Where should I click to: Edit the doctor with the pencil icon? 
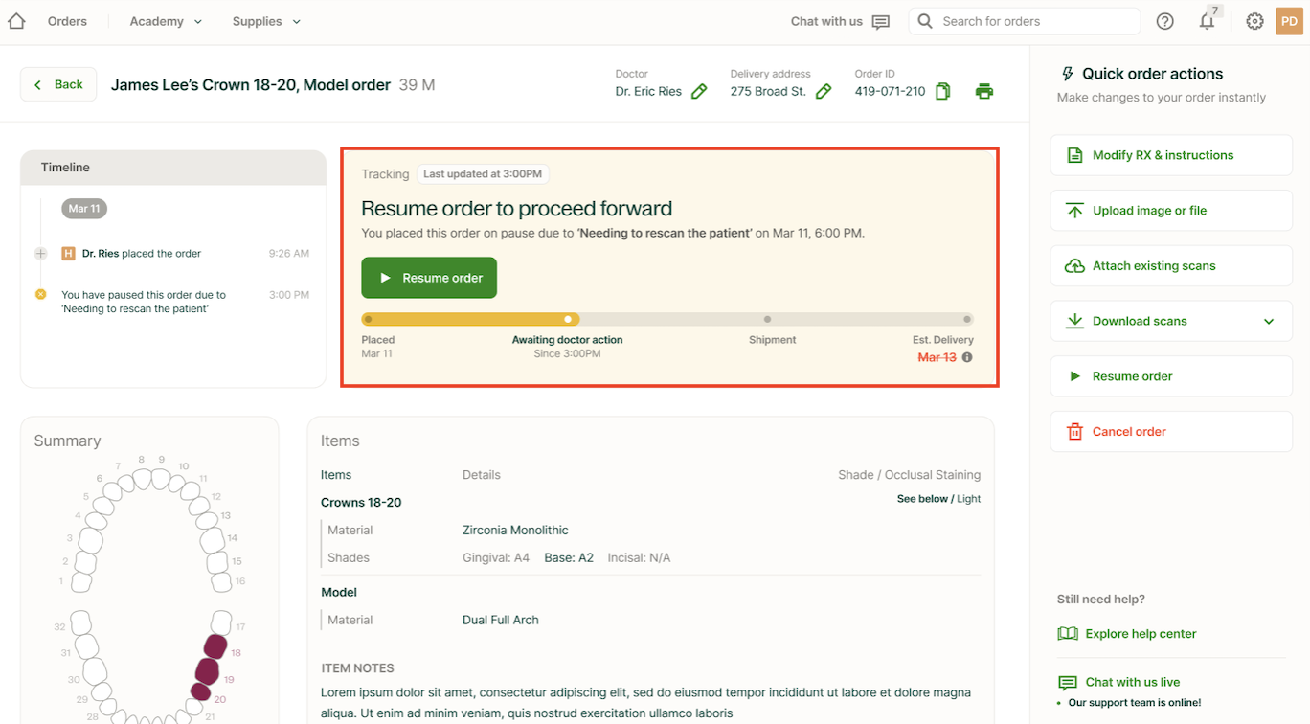[699, 92]
